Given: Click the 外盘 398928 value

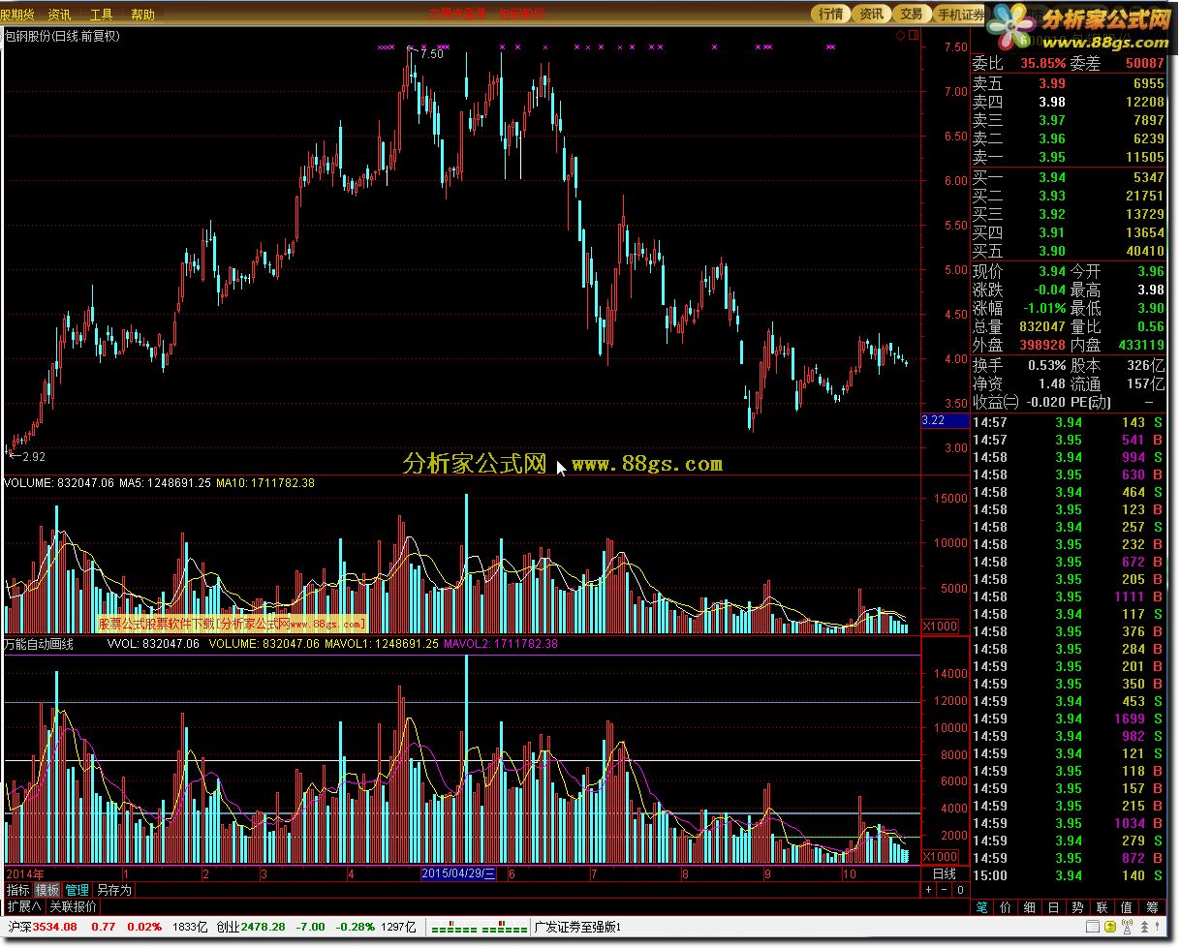Looking at the screenshot, I should (1041, 345).
